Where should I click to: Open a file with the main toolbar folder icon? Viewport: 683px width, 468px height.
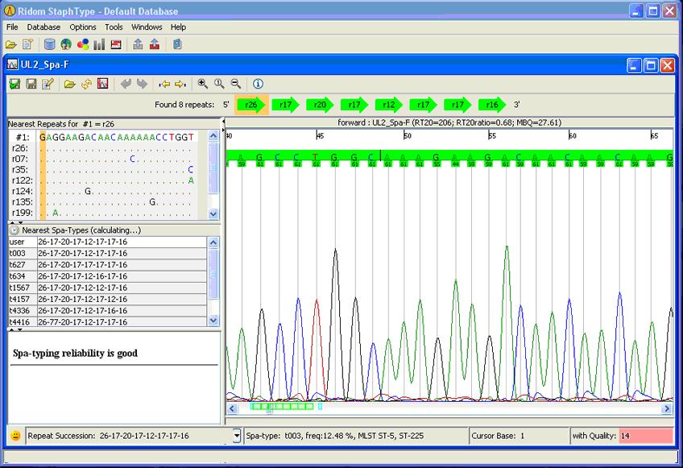coord(11,44)
